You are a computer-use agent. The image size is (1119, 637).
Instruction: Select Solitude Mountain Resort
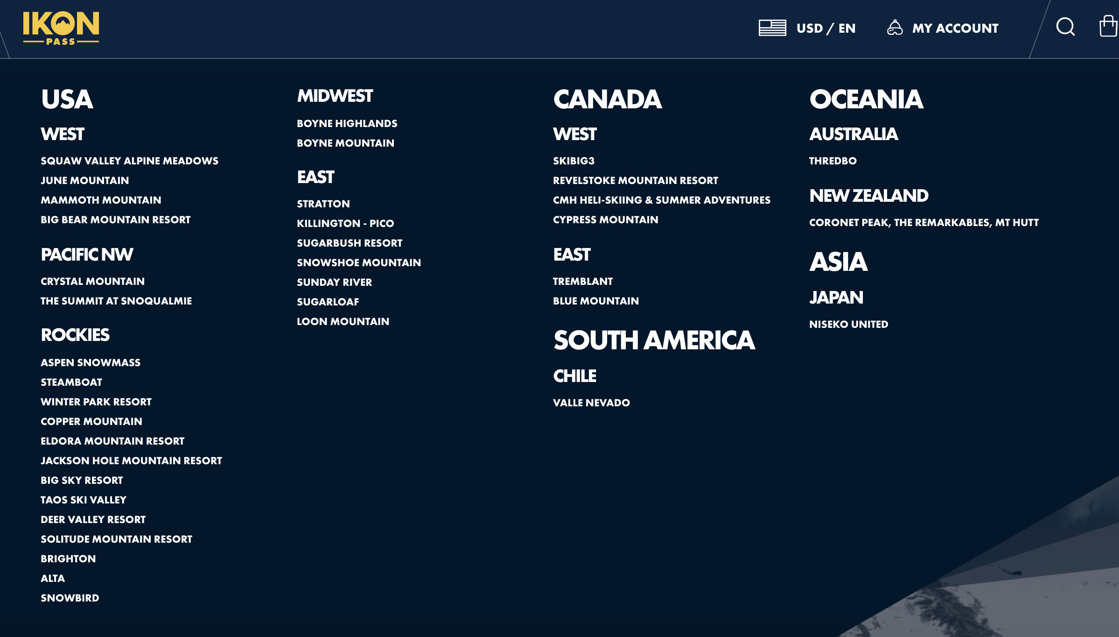click(116, 539)
